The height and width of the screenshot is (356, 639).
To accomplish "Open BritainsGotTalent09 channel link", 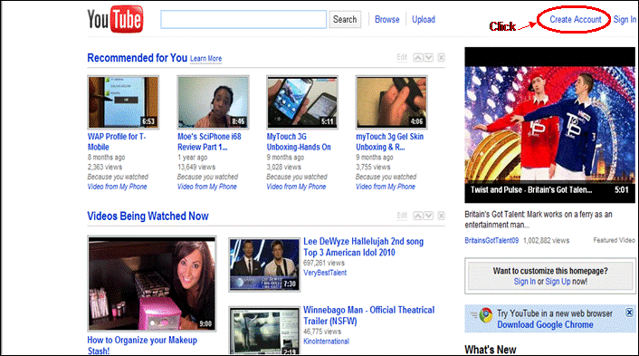I will click(x=491, y=240).
